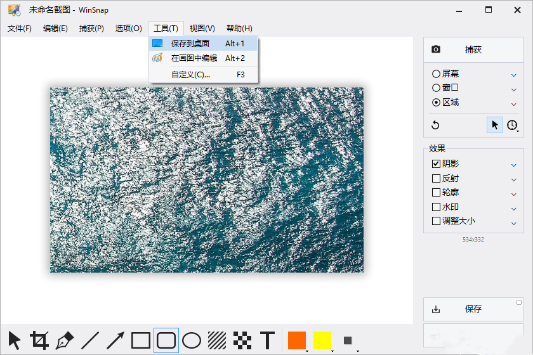Image resolution: width=533 pixels, height=355 pixels.
Task: Select the 区域 capture mode
Action: (445, 102)
